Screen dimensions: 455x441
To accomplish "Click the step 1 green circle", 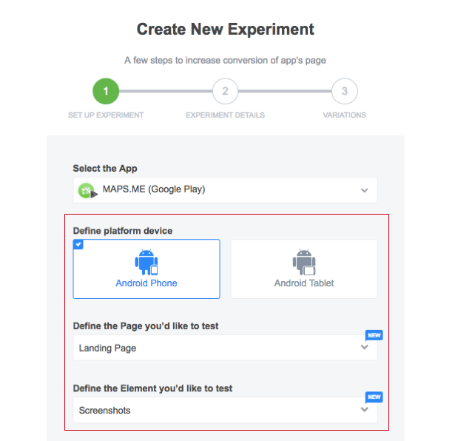I will (x=106, y=91).
